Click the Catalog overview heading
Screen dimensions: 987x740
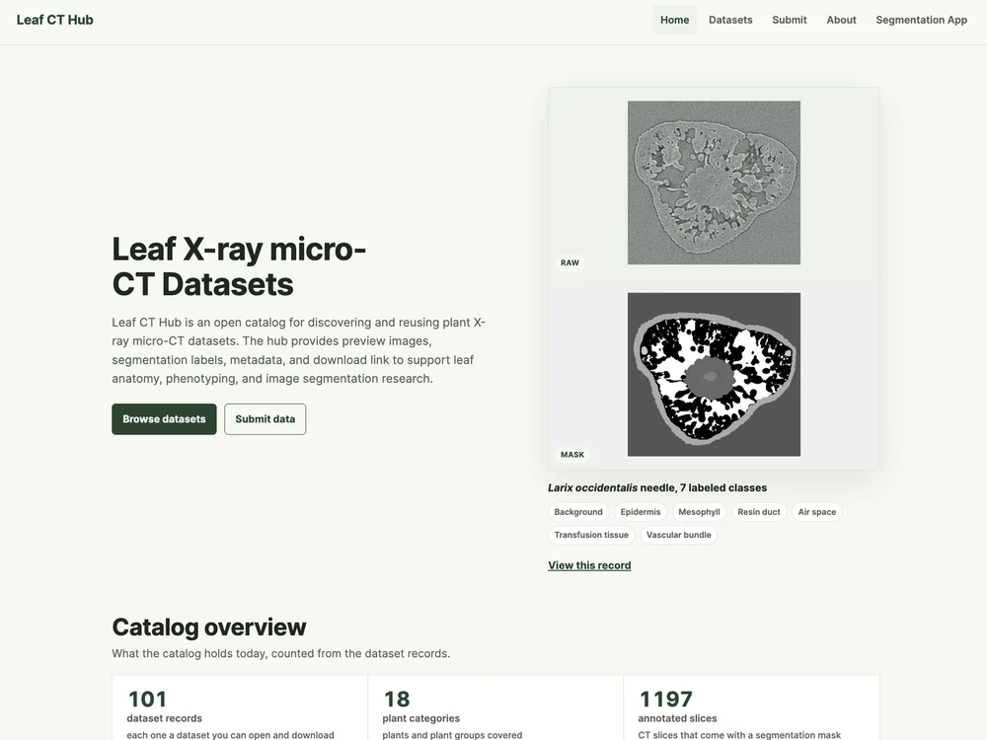209,627
